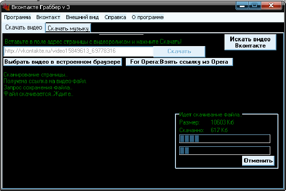286x191 pixels.
Task: Click the green instruction text Вставьте в поле адрес
Action: pos(93,42)
